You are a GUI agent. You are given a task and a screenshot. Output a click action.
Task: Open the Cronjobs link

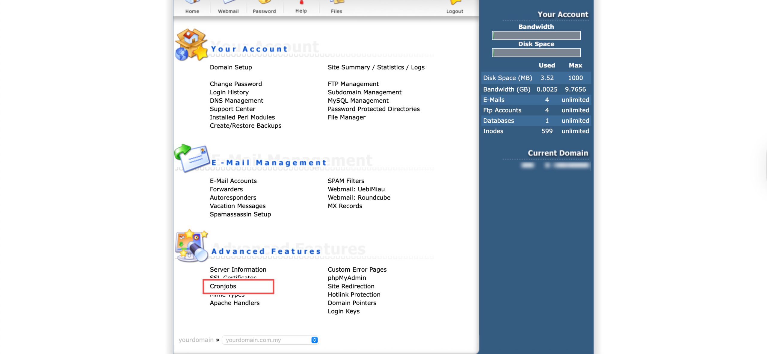pos(223,286)
